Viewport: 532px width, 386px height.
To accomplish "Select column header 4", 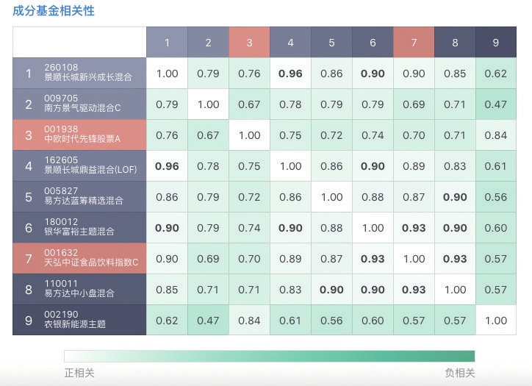I will pyautogui.click(x=290, y=43).
